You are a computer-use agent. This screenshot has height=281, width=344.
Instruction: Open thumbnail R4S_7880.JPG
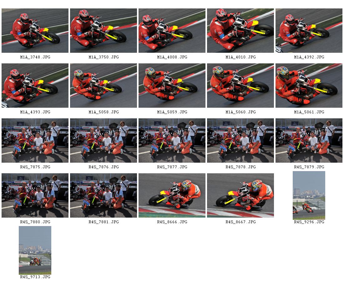(x=35, y=195)
